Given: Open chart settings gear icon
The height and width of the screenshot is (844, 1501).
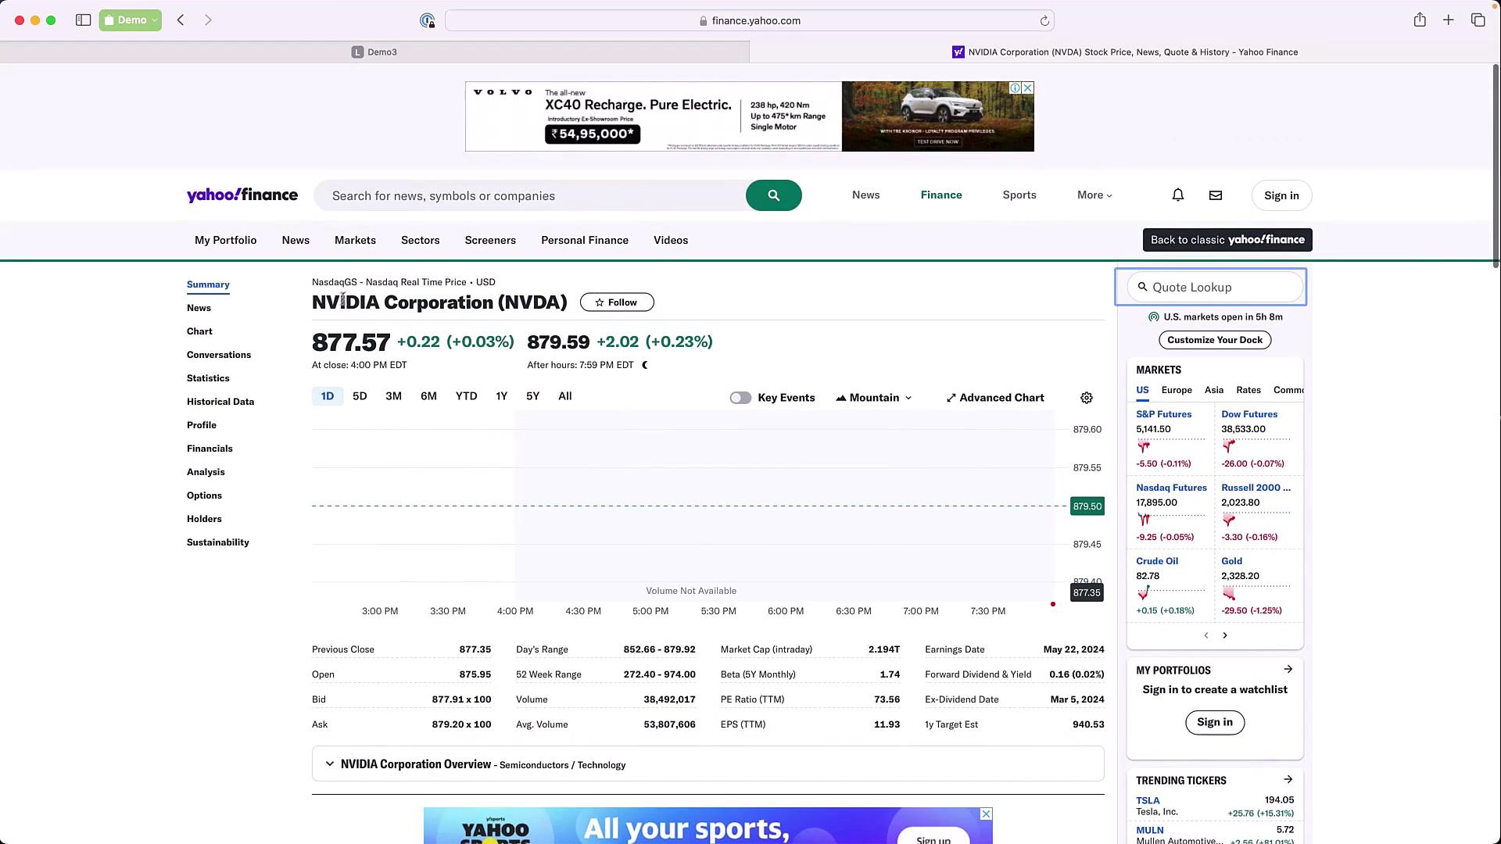Looking at the screenshot, I should point(1086,398).
